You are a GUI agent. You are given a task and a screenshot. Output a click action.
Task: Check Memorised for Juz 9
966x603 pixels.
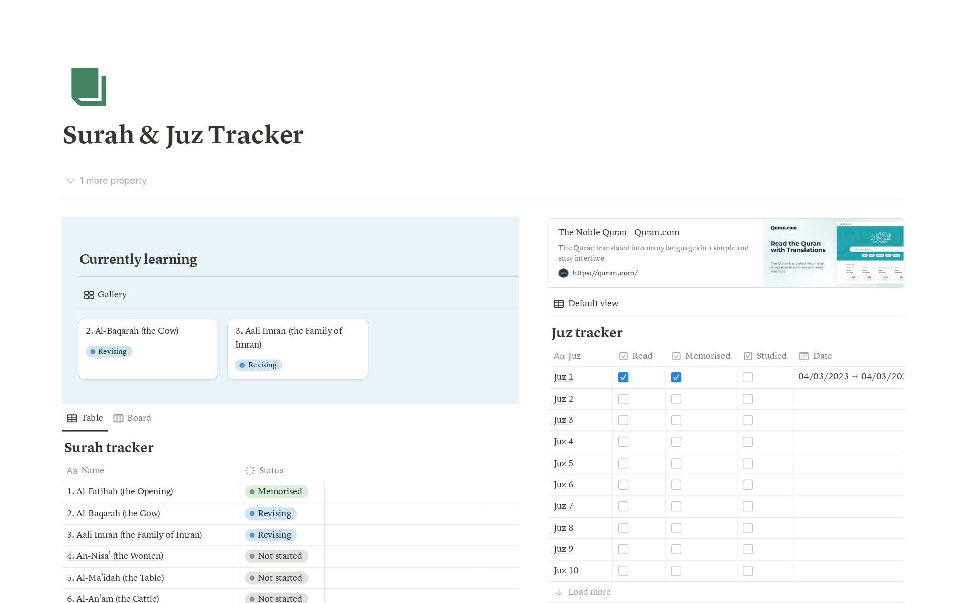tap(676, 549)
